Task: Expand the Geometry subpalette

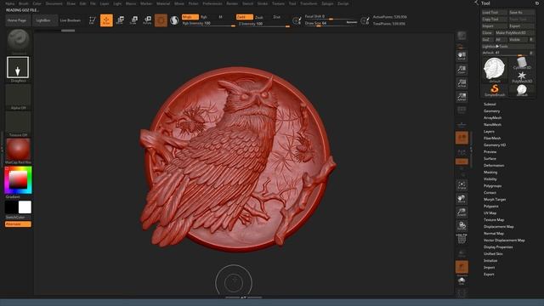Action: click(491, 111)
